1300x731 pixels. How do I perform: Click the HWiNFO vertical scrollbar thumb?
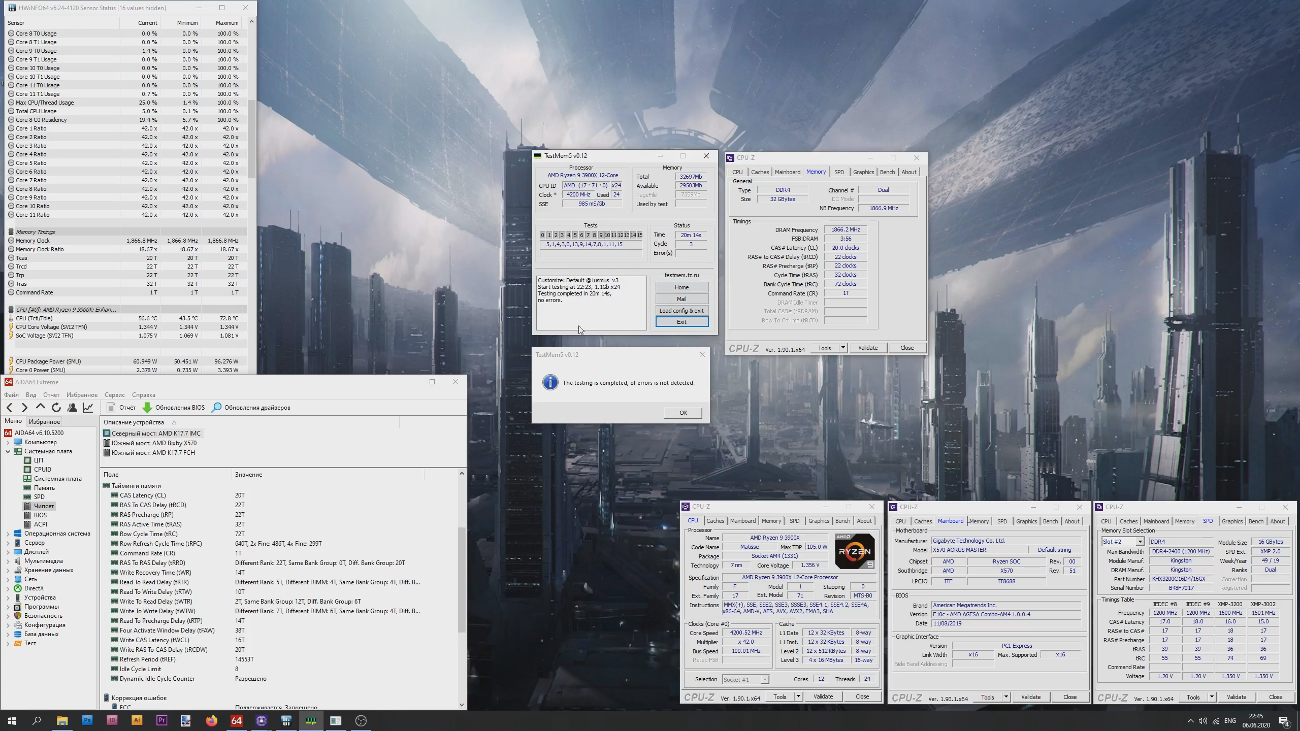pyautogui.click(x=251, y=138)
